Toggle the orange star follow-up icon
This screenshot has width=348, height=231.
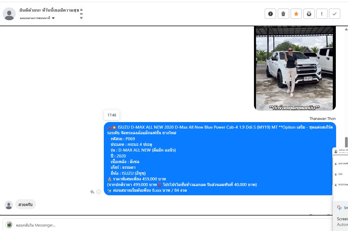click(x=296, y=14)
